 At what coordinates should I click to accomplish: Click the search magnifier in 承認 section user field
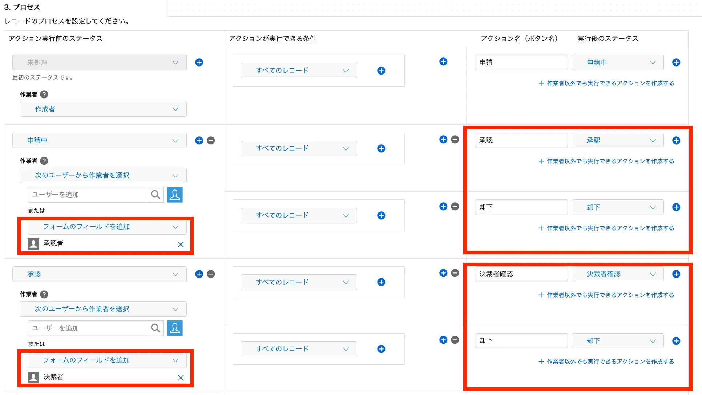point(156,328)
